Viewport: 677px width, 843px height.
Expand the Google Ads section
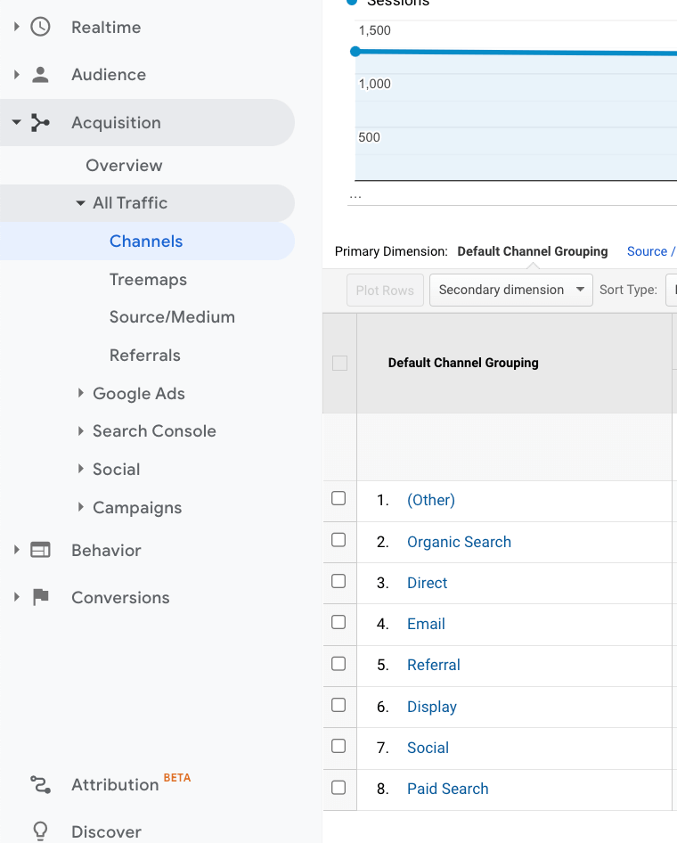click(81, 393)
